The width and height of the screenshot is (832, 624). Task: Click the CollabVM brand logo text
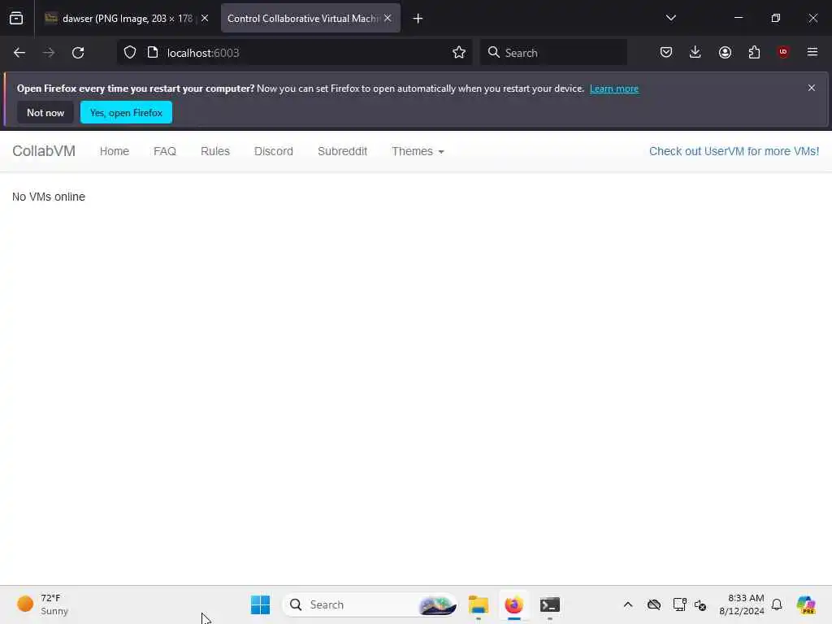click(x=44, y=151)
